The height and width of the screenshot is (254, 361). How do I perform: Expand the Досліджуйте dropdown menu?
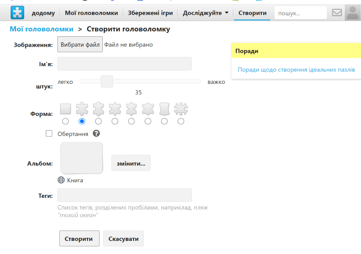205,13
